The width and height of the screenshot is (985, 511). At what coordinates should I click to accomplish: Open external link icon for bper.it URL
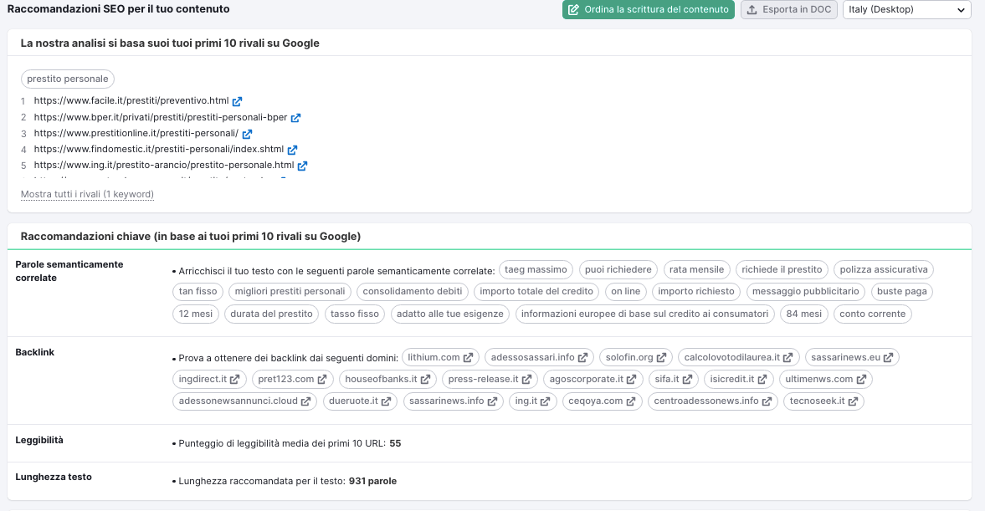[295, 118]
